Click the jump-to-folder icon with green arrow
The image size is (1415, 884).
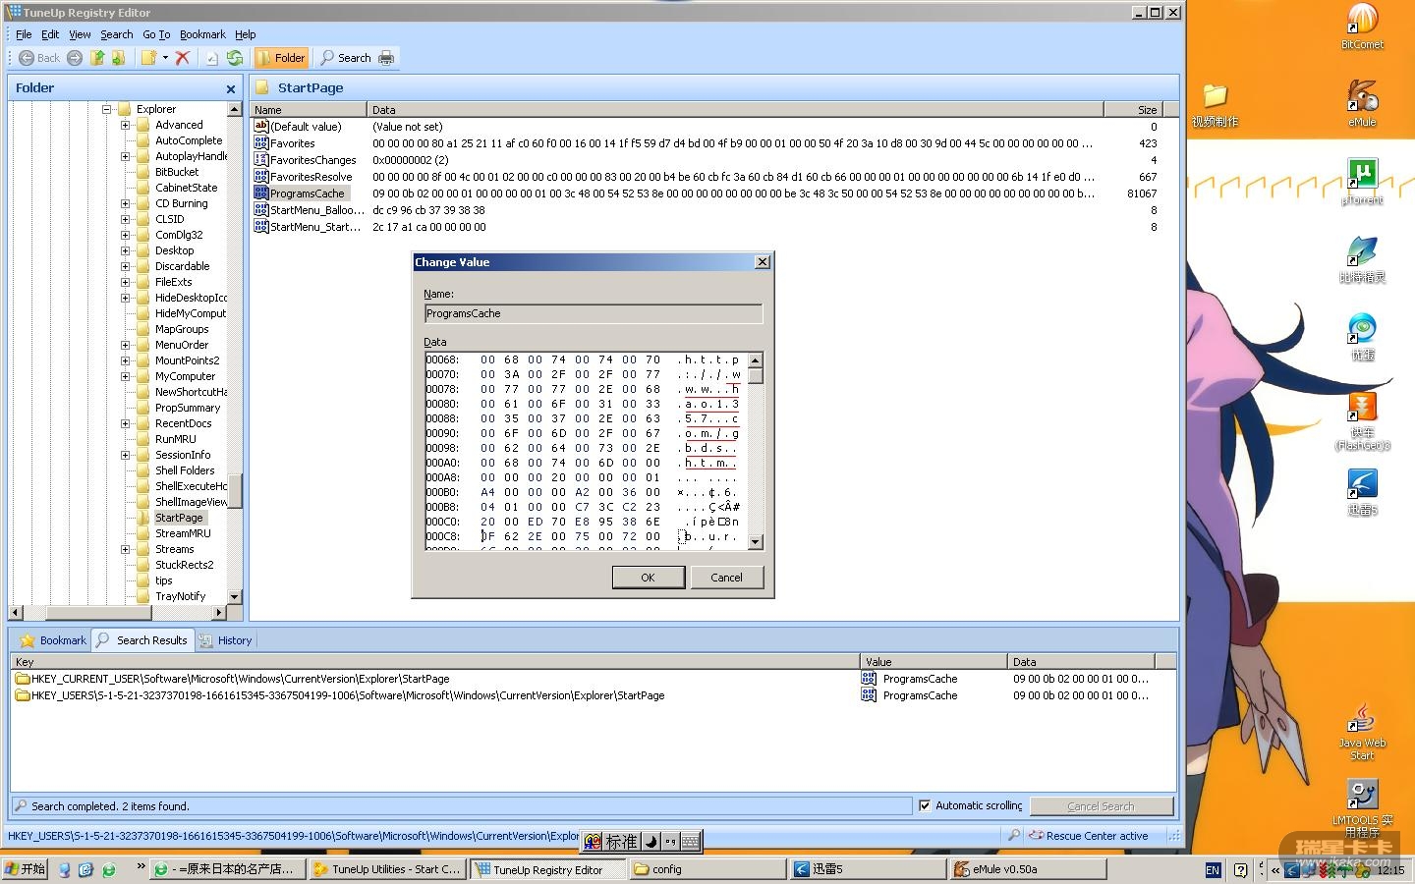(x=118, y=58)
